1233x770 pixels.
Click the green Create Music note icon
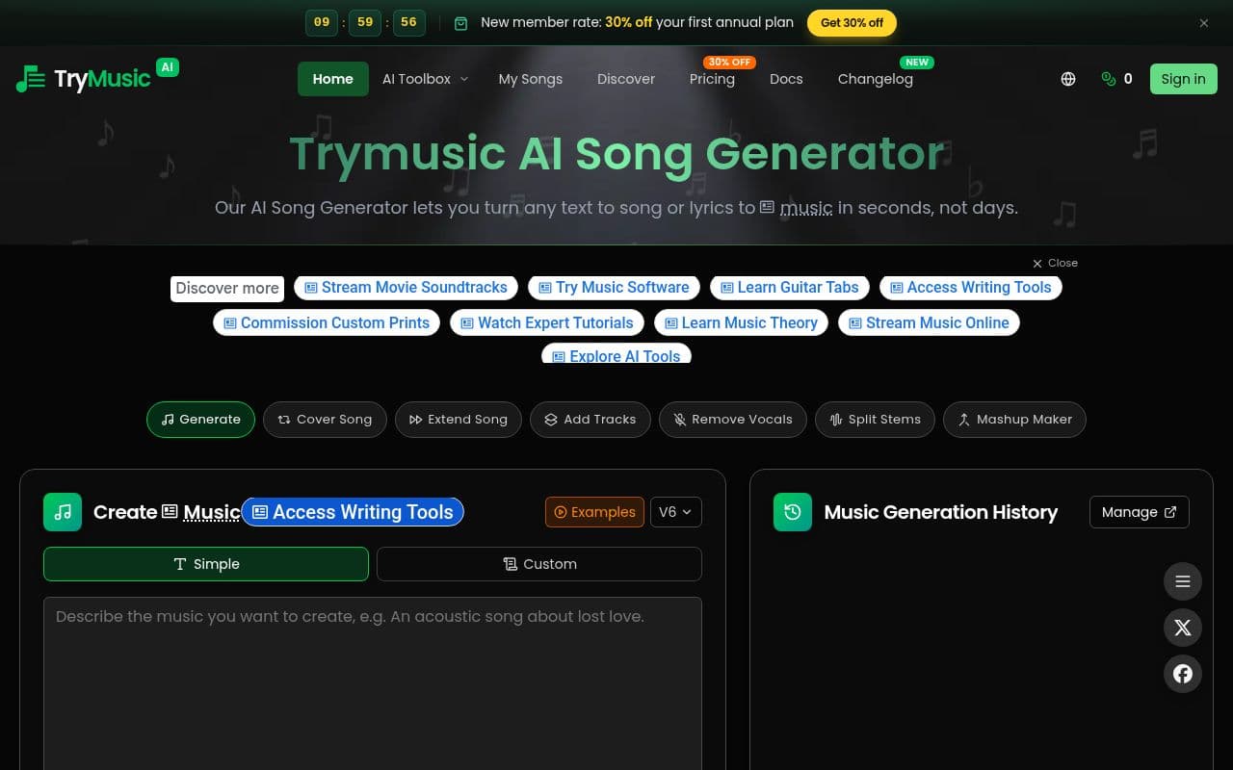pyautogui.click(x=63, y=512)
